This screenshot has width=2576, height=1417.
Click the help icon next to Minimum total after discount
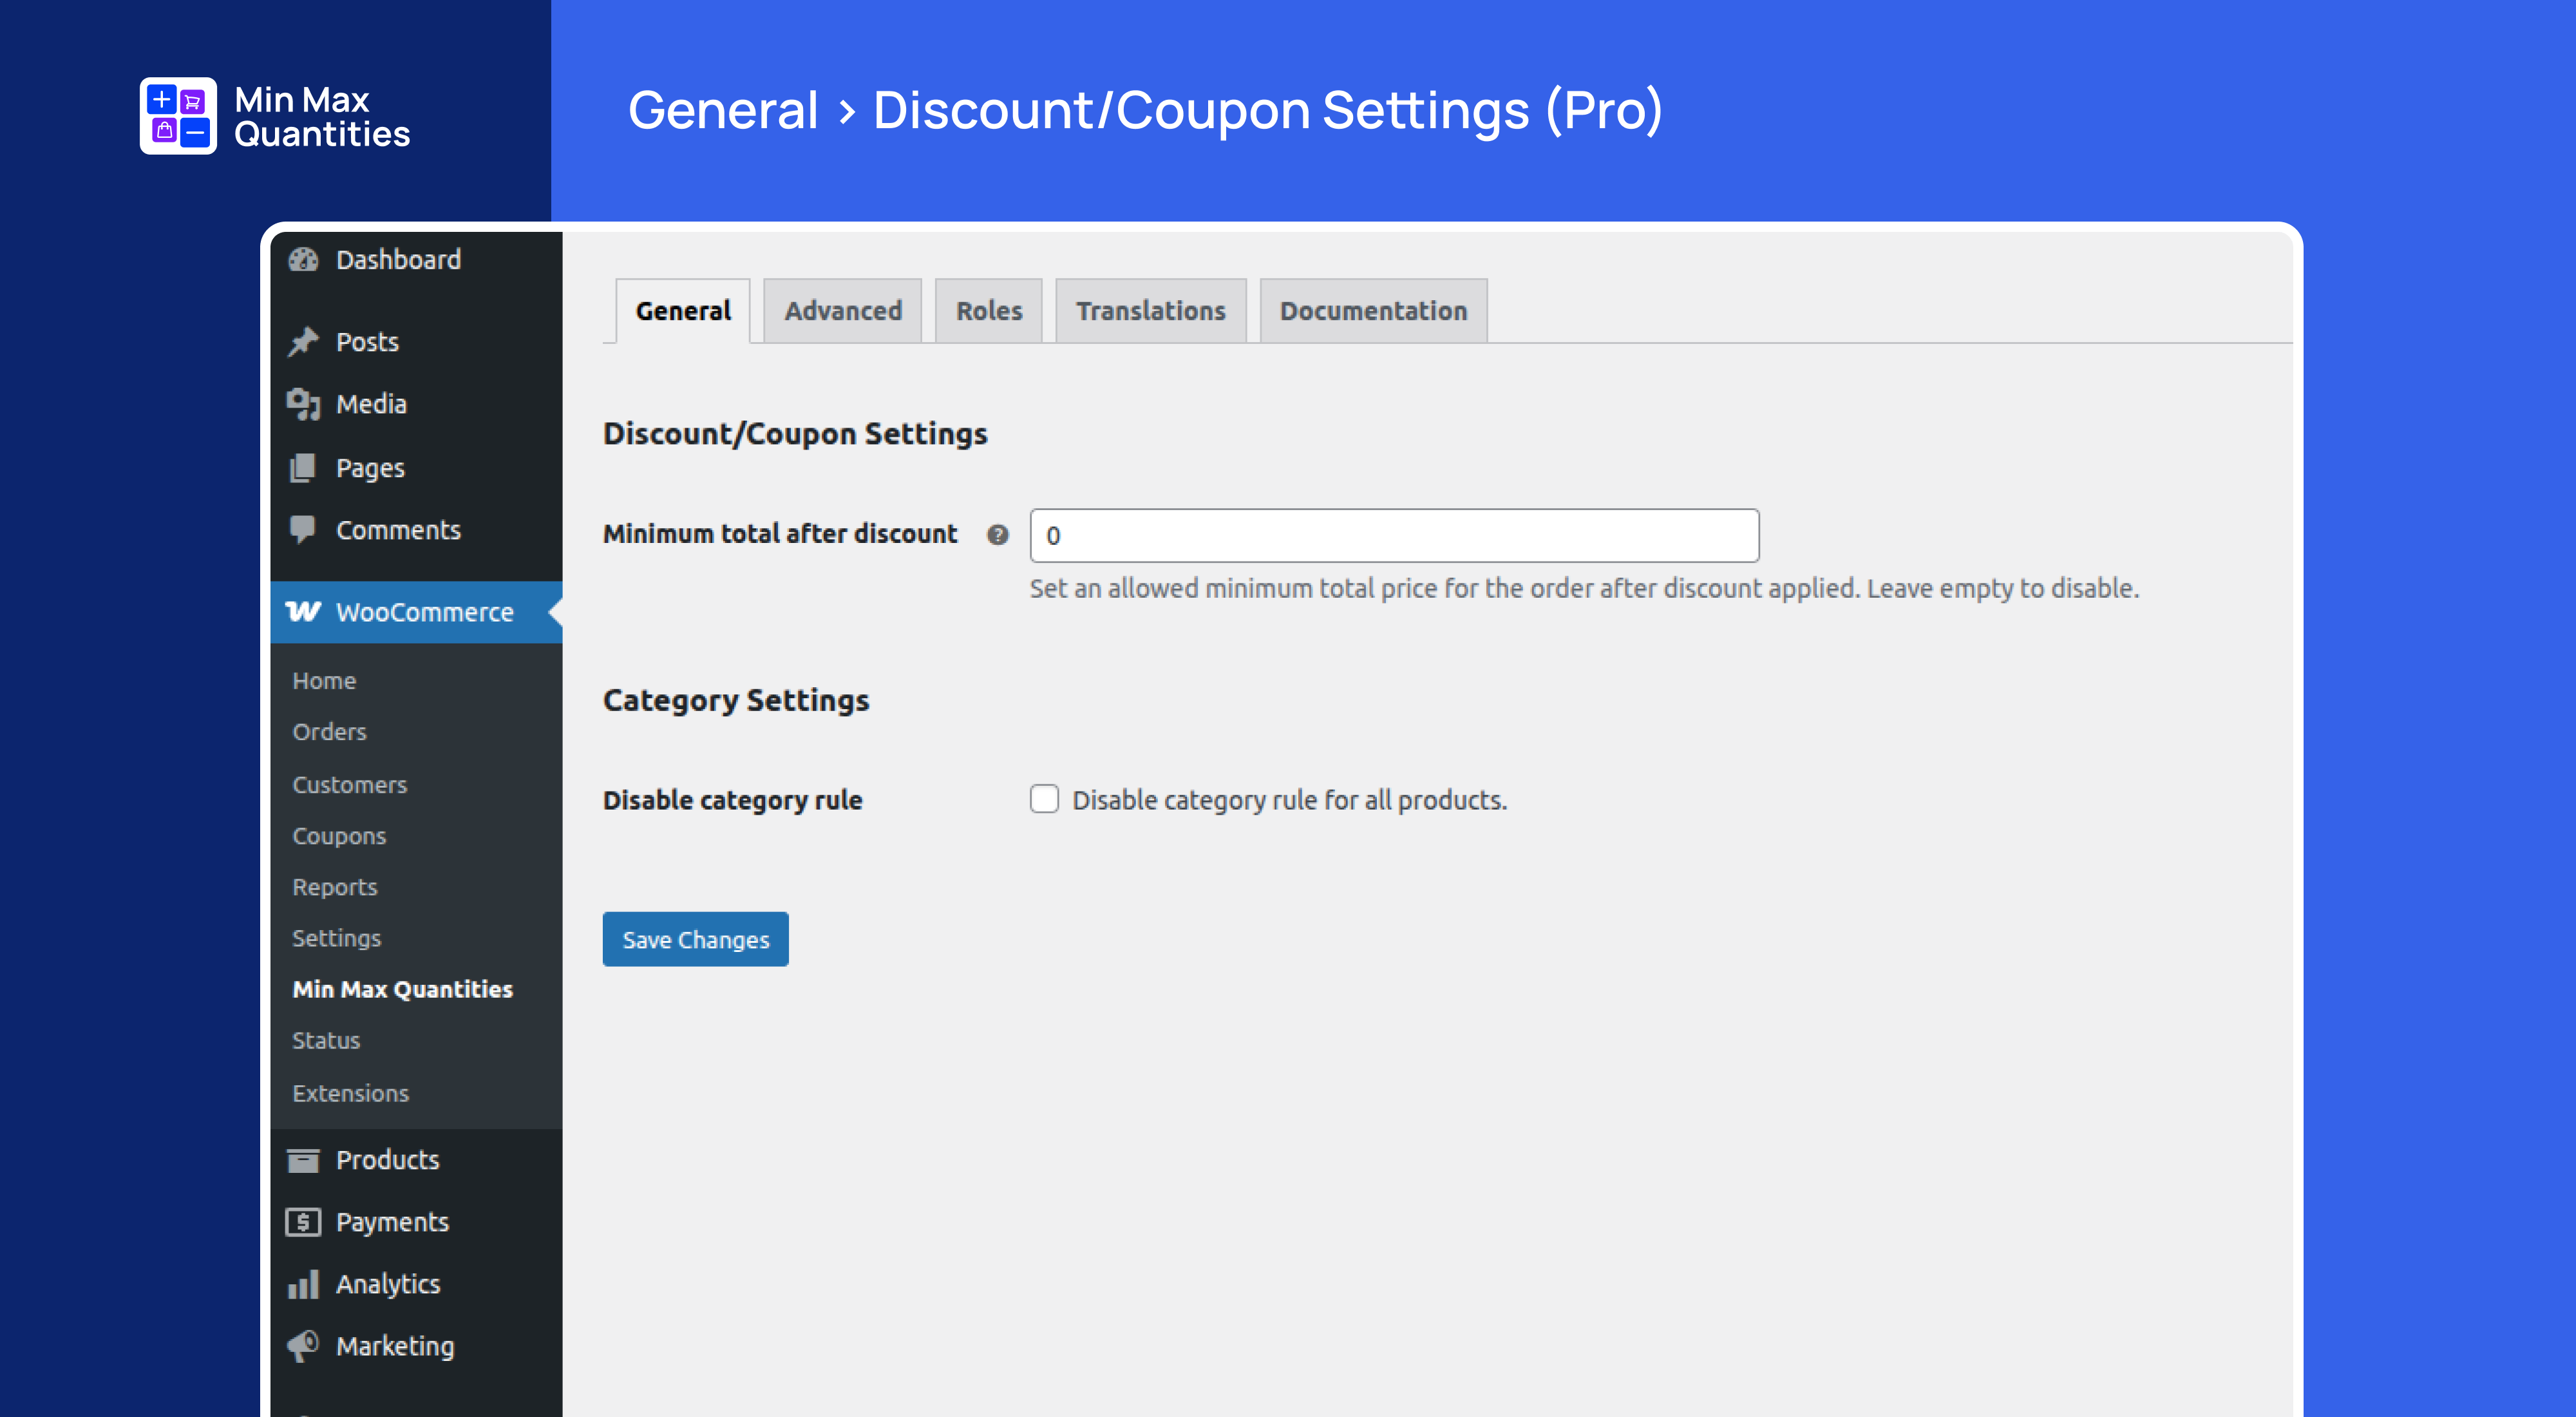(x=997, y=535)
